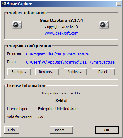The width and height of the screenshot is (123, 138).
Task: Check for updates with Update... button
Action: (61, 130)
